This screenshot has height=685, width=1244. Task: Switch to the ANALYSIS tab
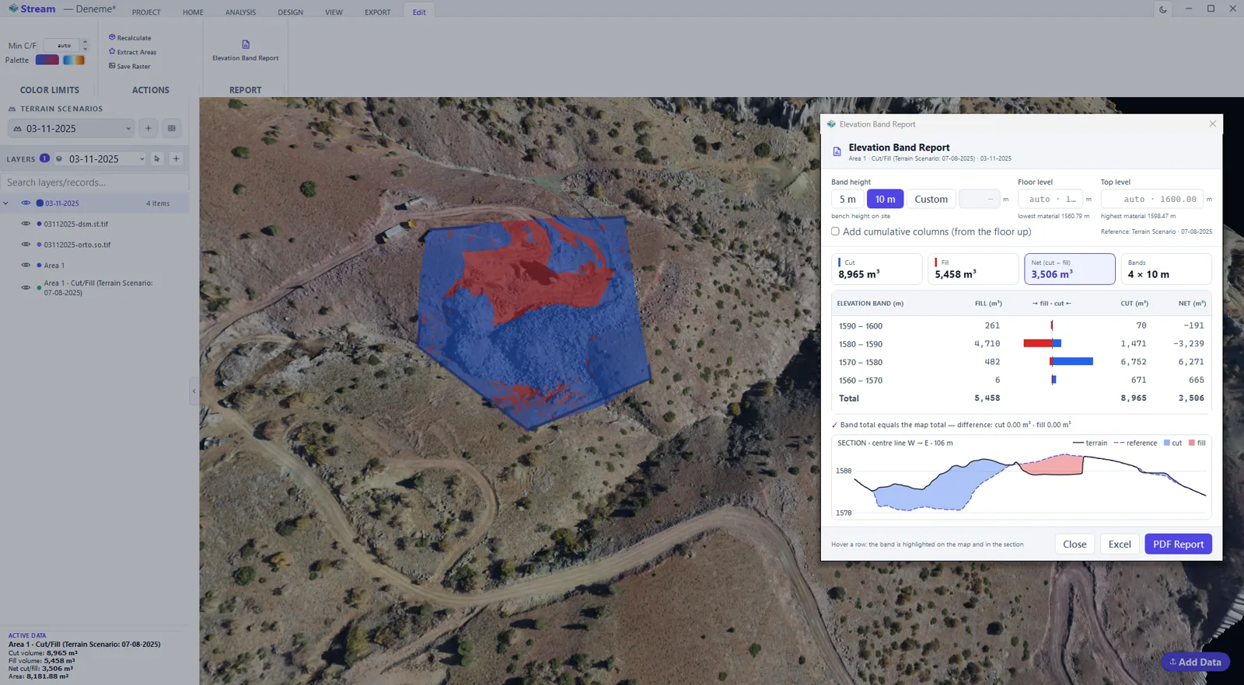(240, 12)
